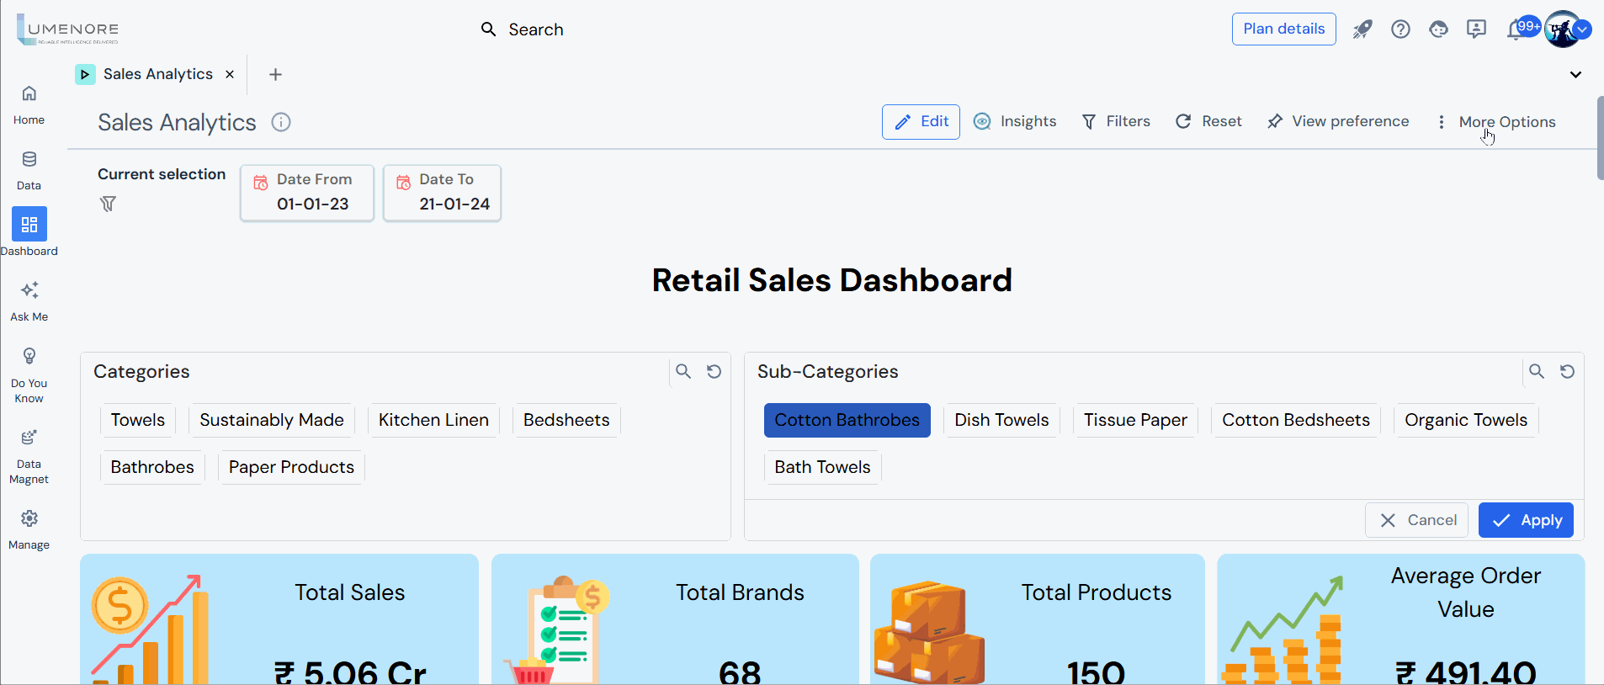Viewport: 1604px width, 685px height.
Task: Open the notifications bell icon
Action: click(x=1516, y=30)
